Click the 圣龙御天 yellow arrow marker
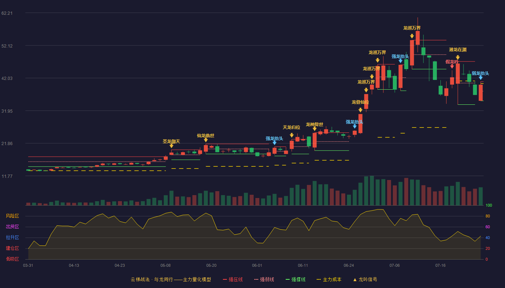The image size is (505, 288). tap(171, 146)
